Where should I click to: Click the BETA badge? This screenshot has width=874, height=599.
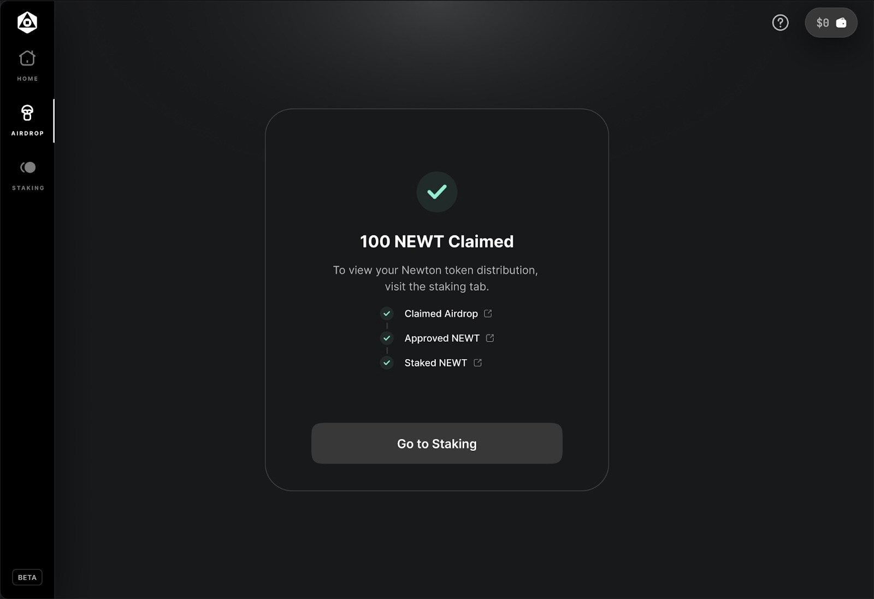coord(27,577)
